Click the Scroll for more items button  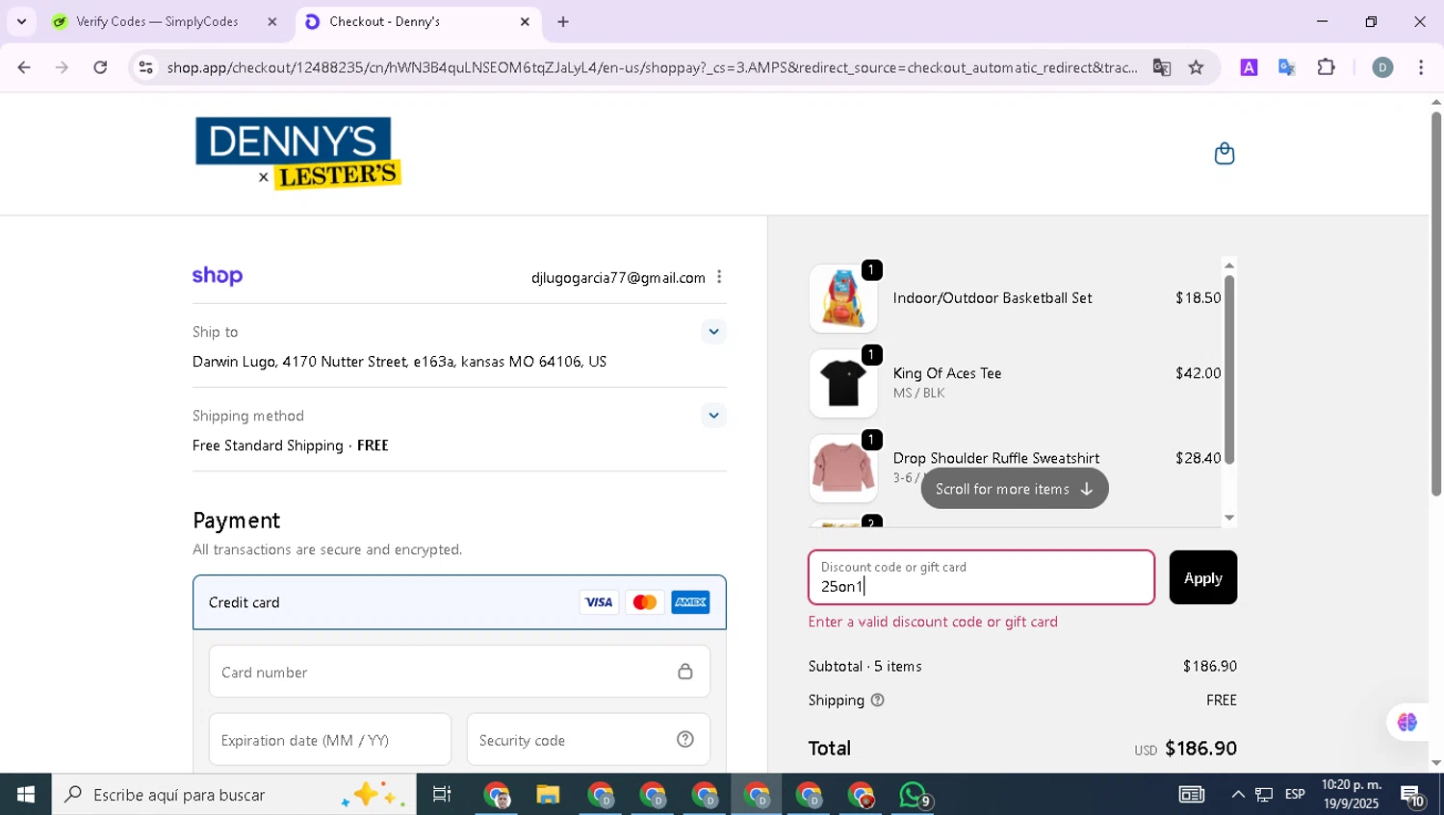(x=1015, y=489)
